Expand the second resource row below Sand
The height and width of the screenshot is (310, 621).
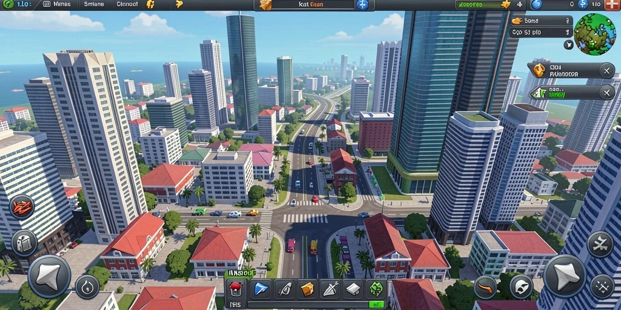click(541, 33)
